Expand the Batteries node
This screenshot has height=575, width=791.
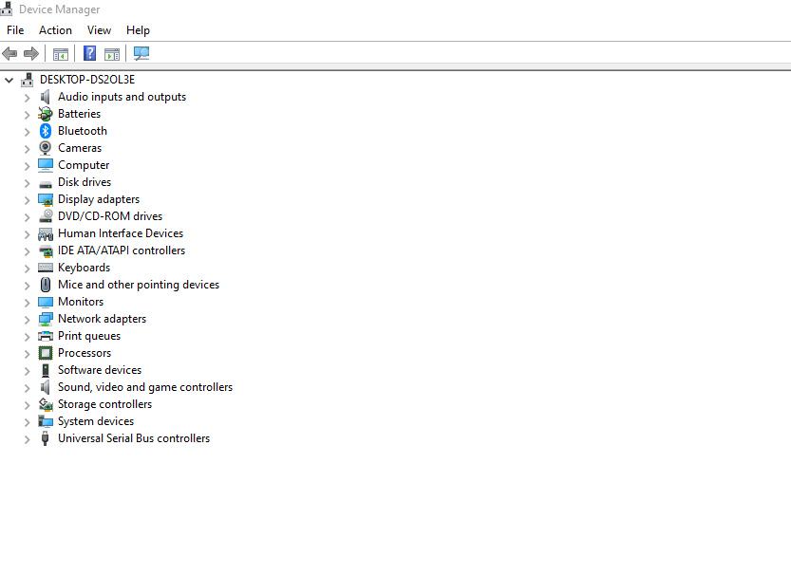(28, 115)
